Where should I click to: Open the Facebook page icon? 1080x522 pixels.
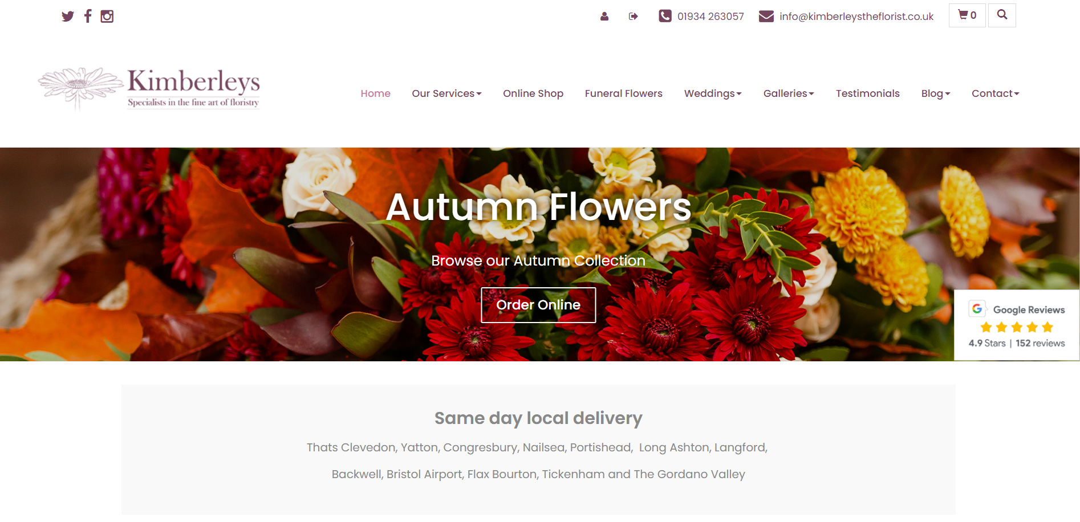[x=88, y=16]
